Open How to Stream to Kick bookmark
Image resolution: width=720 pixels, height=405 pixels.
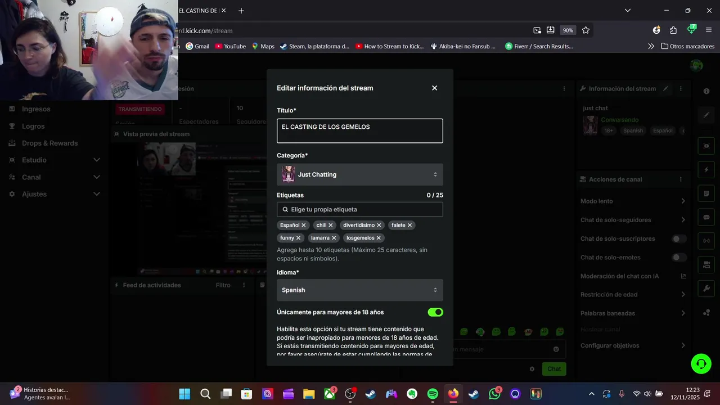coord(390,46)
